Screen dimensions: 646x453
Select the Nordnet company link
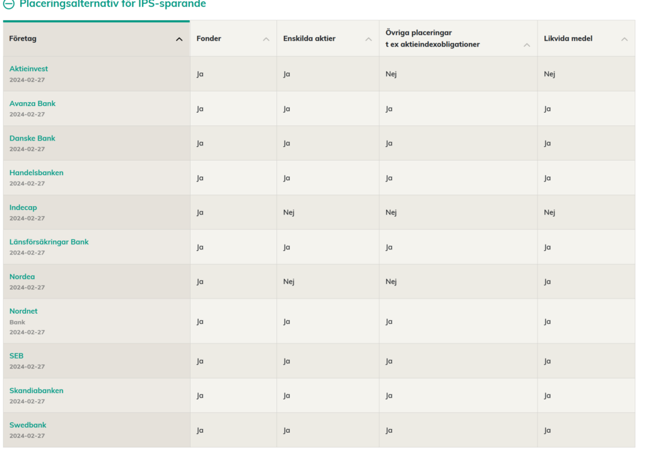[x=23, y=311]
